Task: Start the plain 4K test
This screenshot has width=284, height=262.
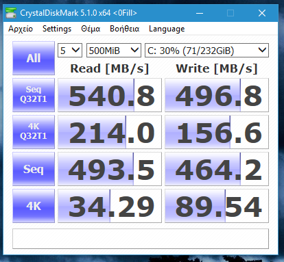Action: click(34, 206)
